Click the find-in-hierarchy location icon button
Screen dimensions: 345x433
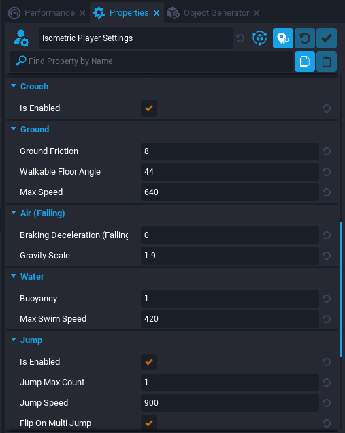click(x=283, y=38)
